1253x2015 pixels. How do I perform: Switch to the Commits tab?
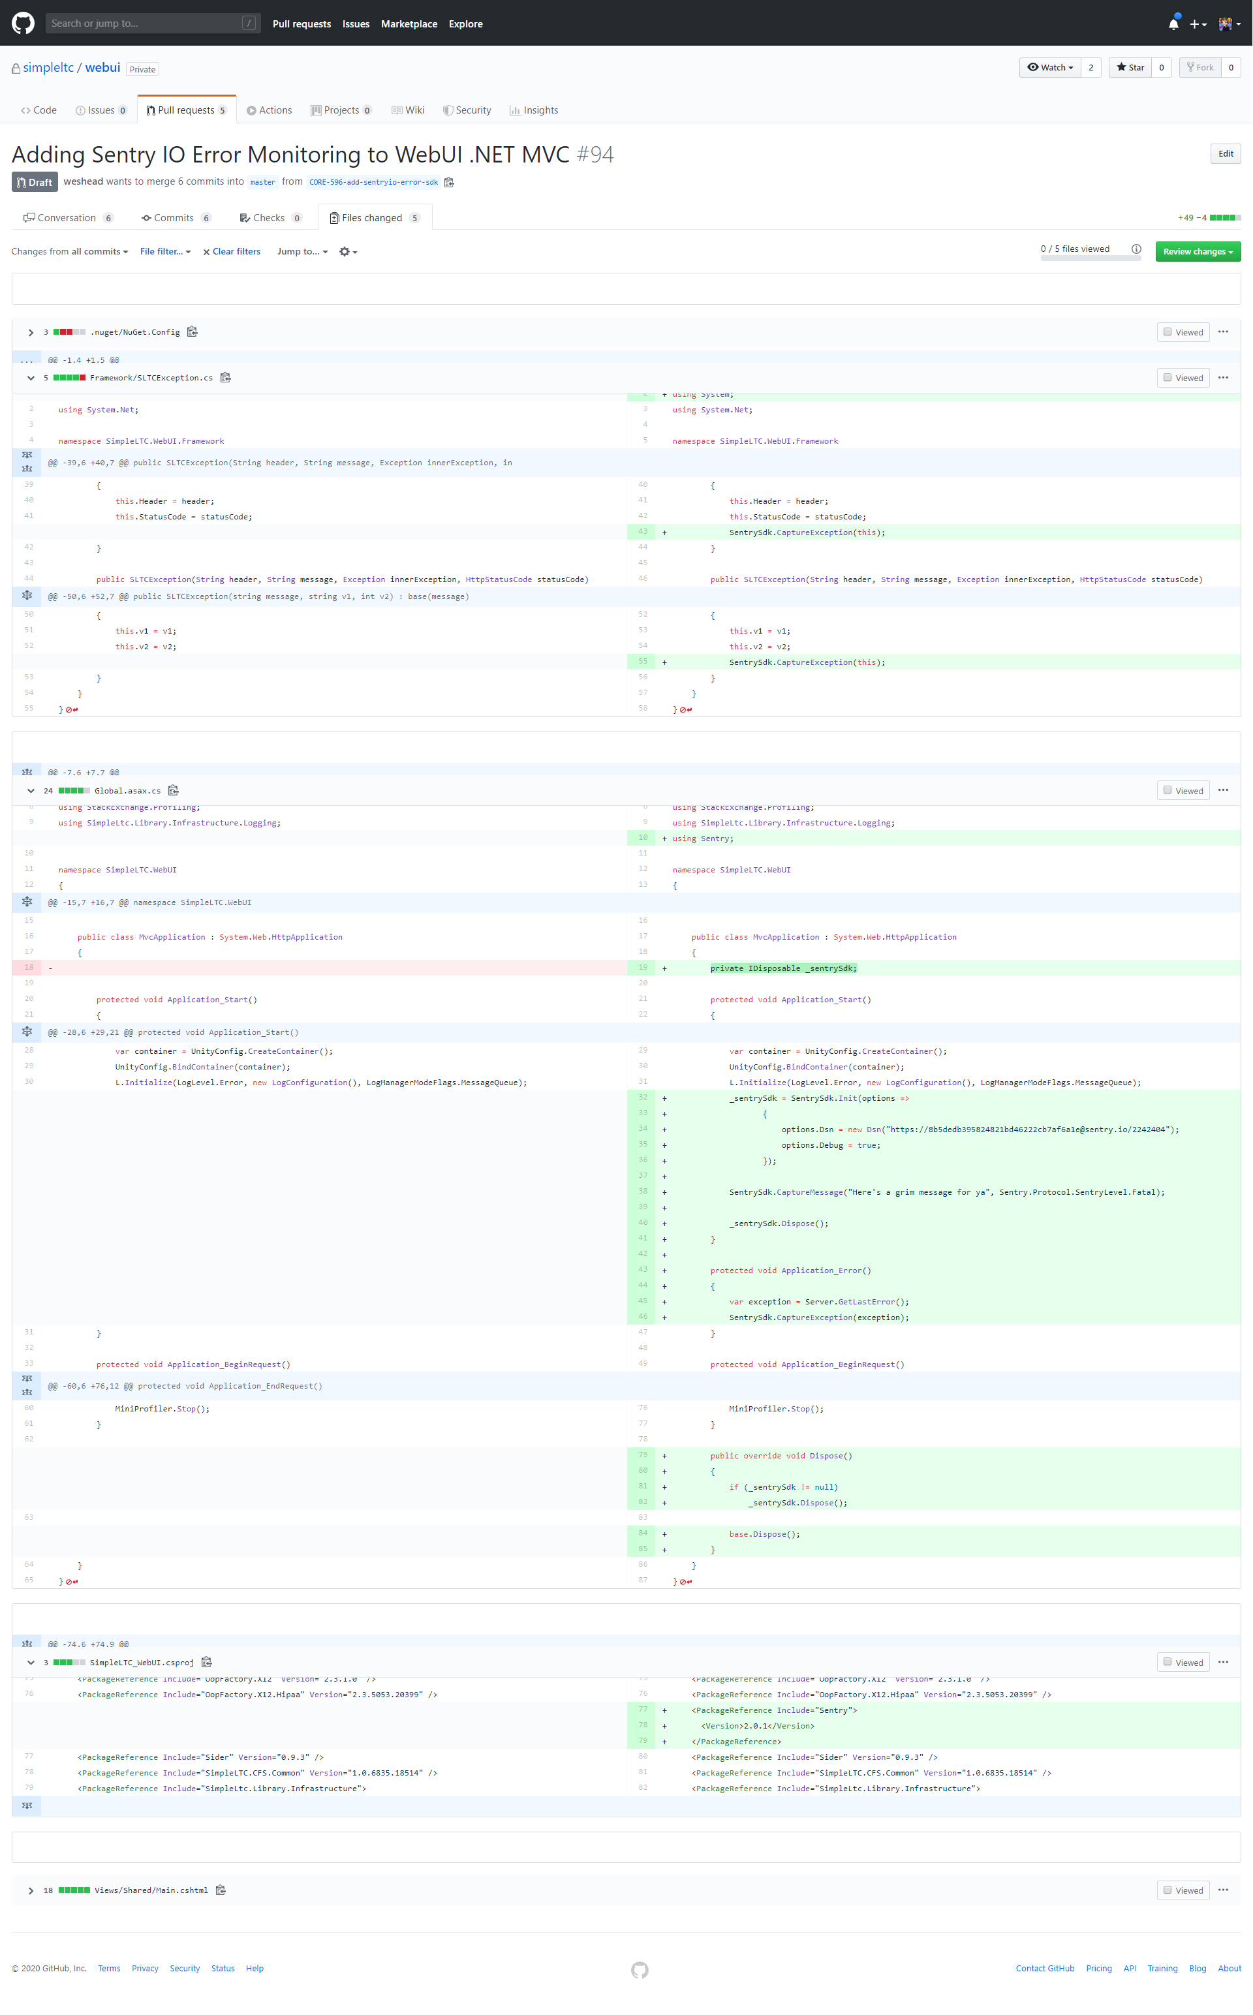[x=176, y=217]
